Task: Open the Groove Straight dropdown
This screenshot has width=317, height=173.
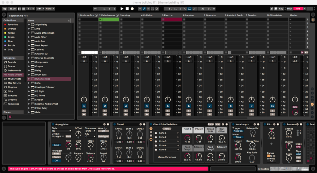Action: click(58, 137)
